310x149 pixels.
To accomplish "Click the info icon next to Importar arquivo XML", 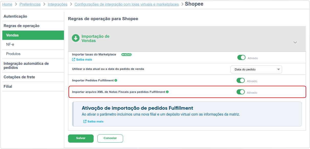I will pos(167,92).
